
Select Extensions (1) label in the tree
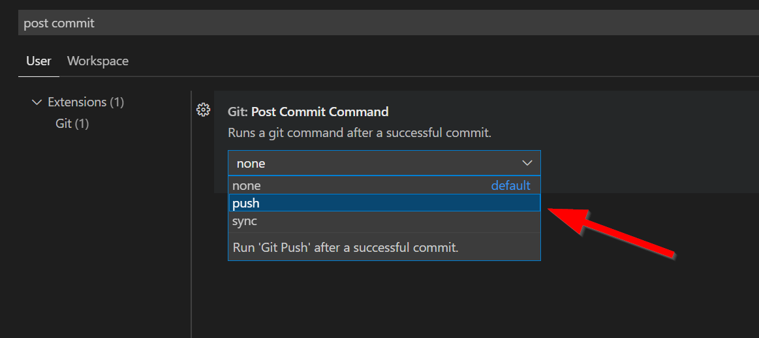click(77, 102)
